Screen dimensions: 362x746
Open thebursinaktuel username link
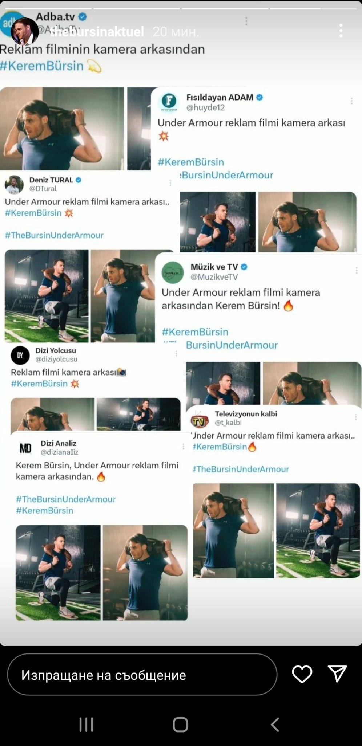pyautogui.click(x=97, y=32)
